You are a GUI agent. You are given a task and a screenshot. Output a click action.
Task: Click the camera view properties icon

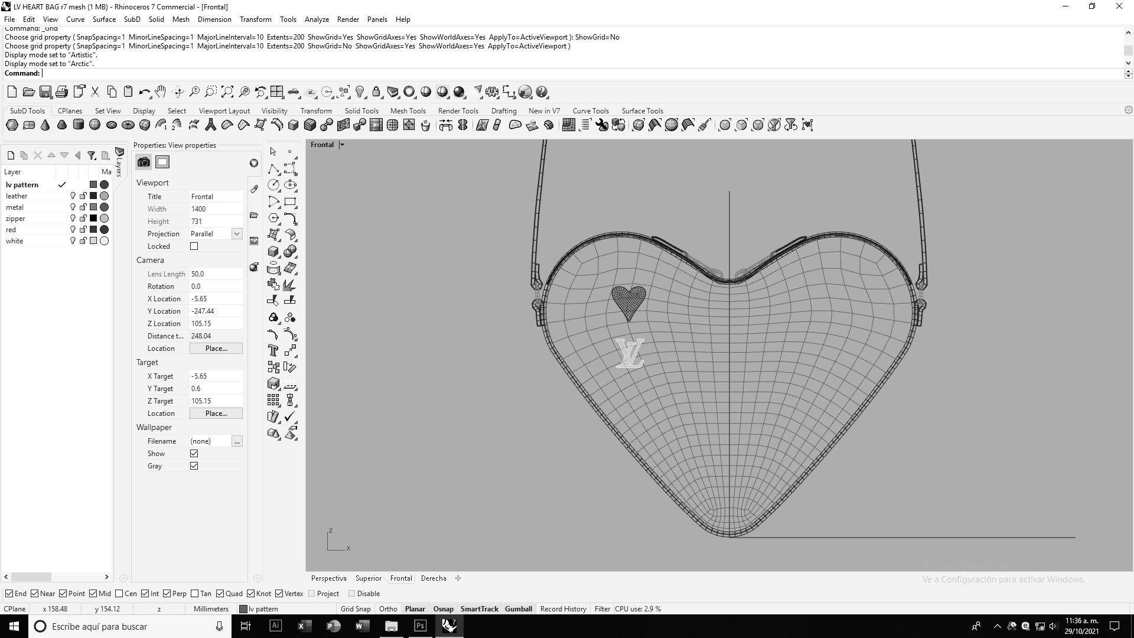144,162
